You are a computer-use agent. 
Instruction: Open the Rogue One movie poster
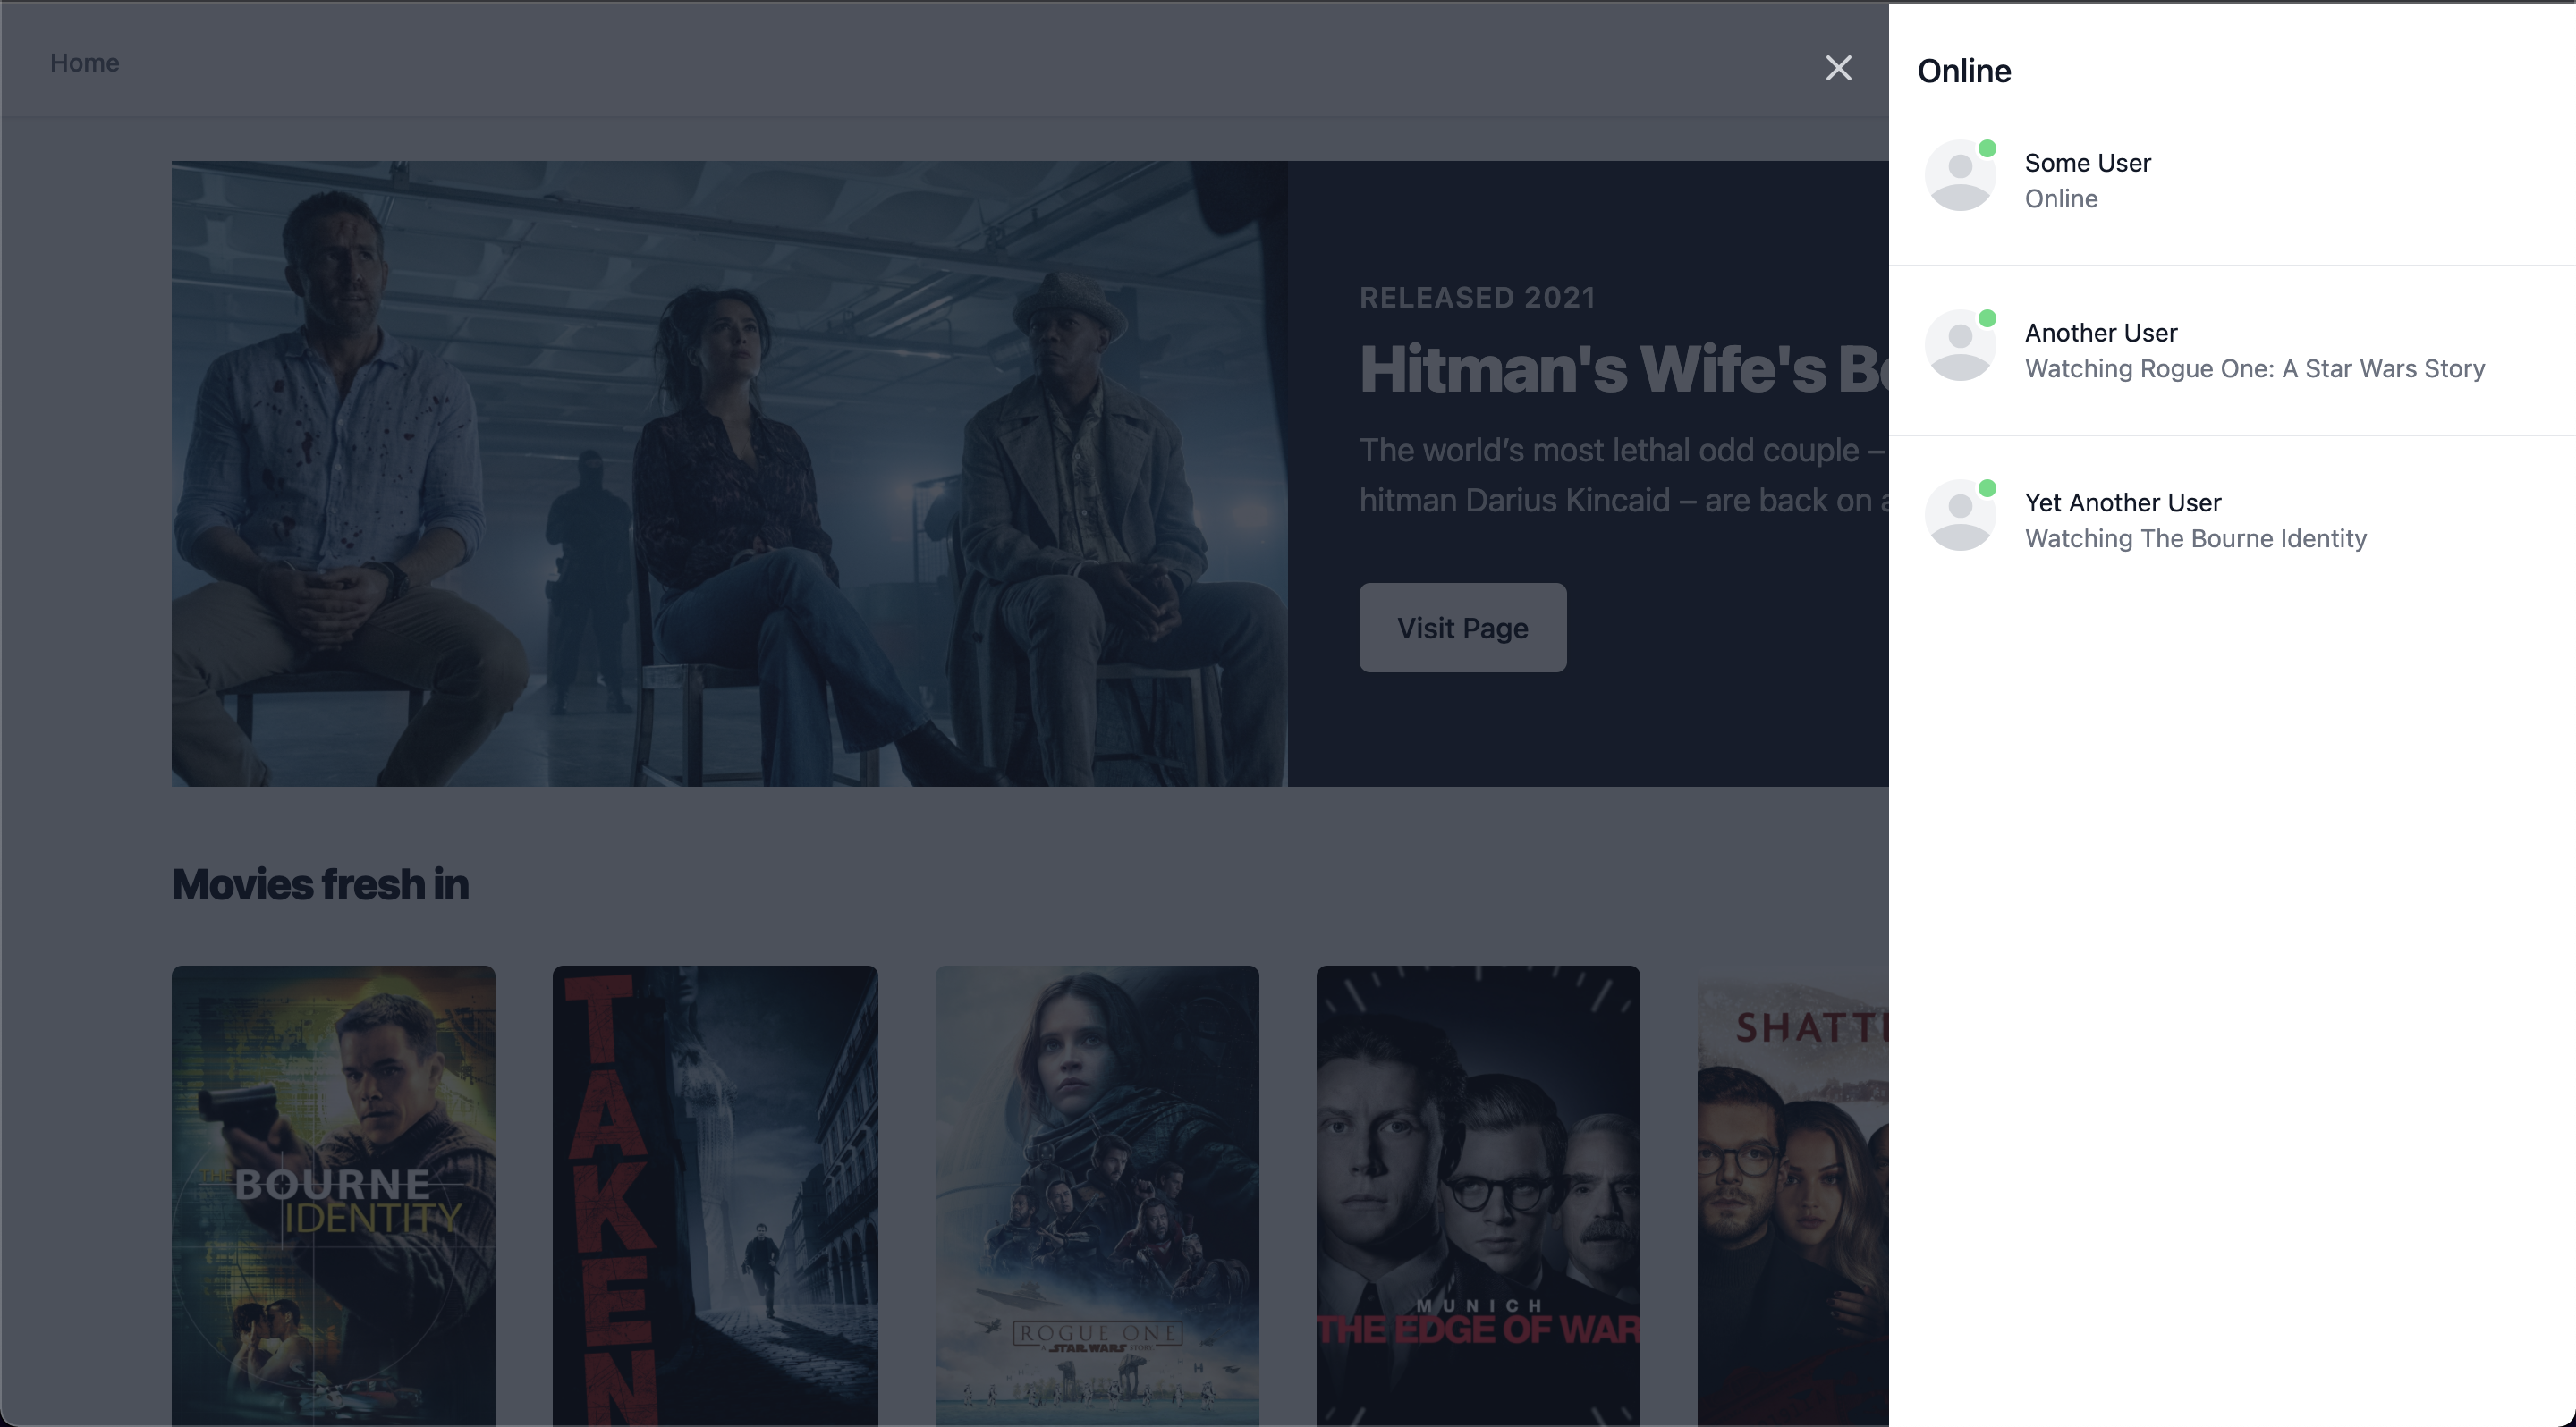[x=1097, y=1195]
